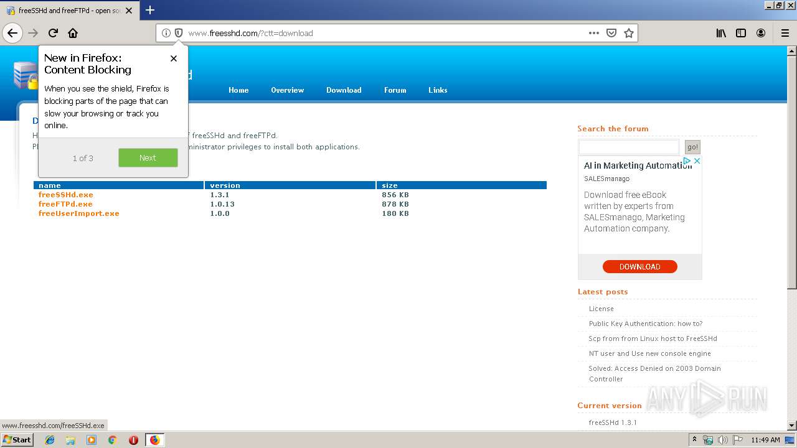Image resolution: width=797 pixels, height=448 pixels.
Task: Open the Windows Start menu
Action: [x=17, y=439]
